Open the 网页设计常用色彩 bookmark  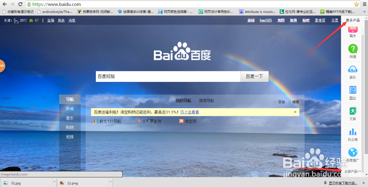click(216, 11)
